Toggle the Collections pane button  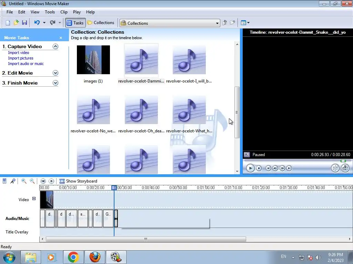click(x=101, y=23)
